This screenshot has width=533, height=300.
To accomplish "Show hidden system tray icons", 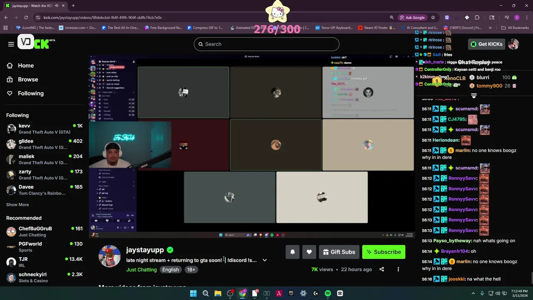I will click(473, 293).
